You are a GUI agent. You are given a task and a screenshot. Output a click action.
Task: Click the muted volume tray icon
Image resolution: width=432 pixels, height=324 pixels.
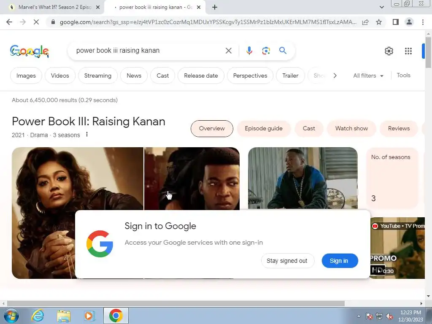click(389, 316)
